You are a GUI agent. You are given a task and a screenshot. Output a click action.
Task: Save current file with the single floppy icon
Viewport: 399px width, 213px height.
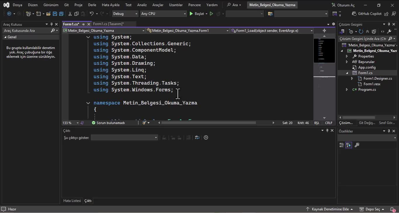coord(55,14)
